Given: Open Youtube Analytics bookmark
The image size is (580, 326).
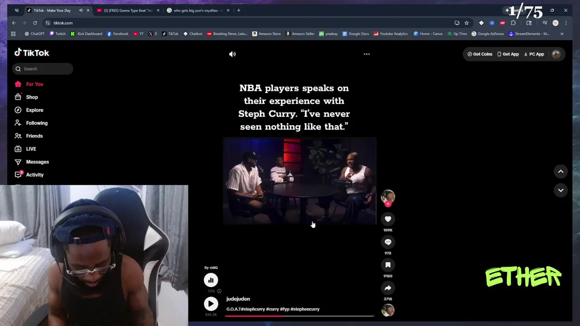Looking at the screenshot, I should tap(391, 34).
